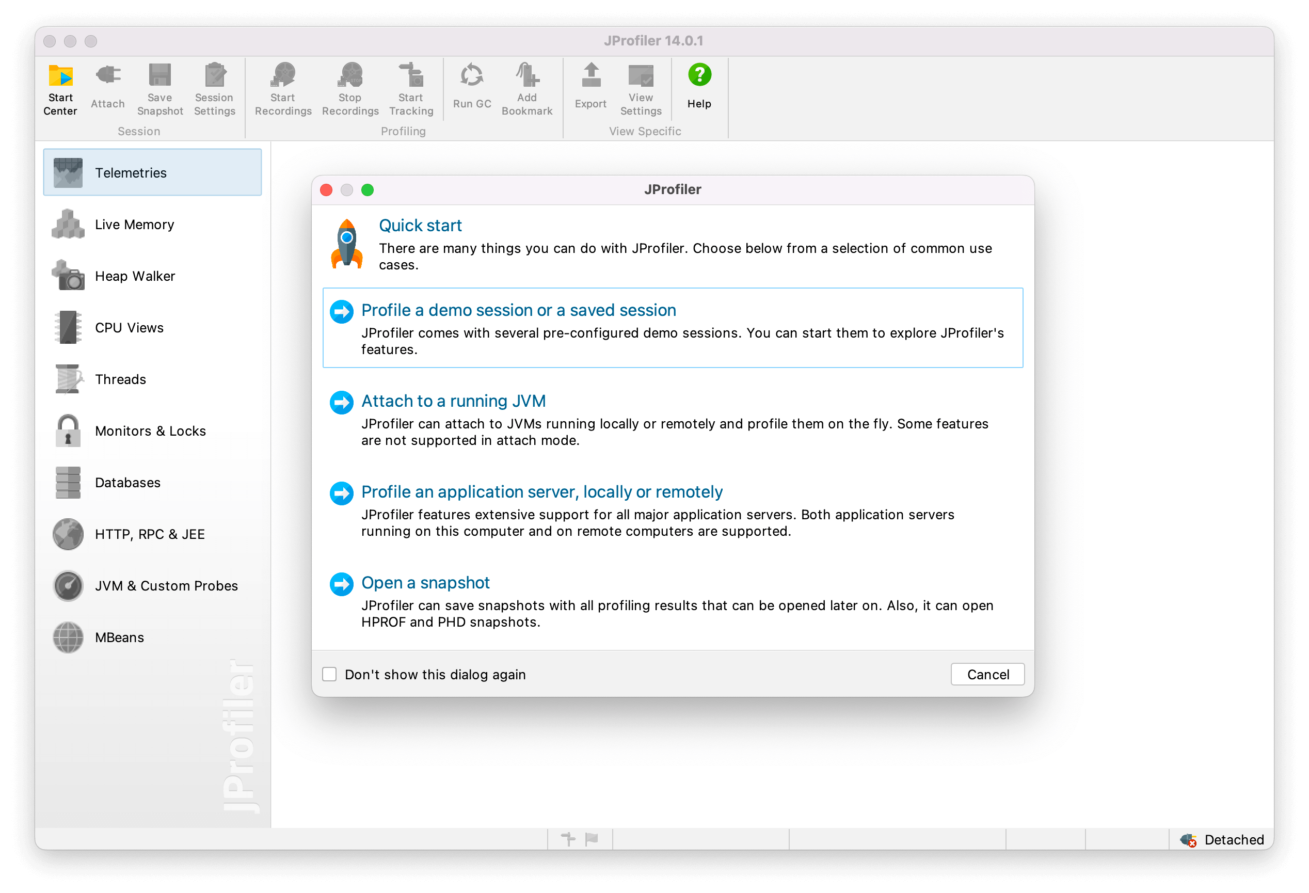Open the Heap Walker section

coord(152,276)
